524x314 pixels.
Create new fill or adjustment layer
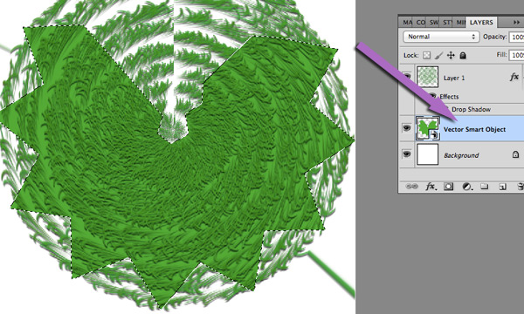(467, 186)
